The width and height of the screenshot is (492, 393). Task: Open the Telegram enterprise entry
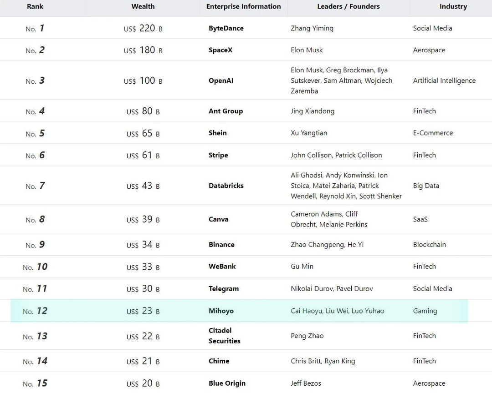click(x=223, y=289)
